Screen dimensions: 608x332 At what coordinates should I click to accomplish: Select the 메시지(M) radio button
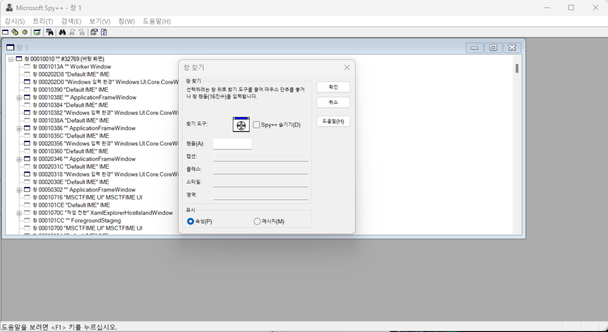point(257,221)
